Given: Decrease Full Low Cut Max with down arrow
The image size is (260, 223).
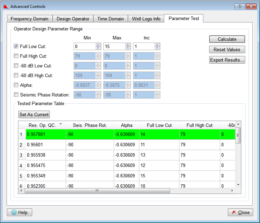Looking at the screenshot, I should click(128, 48).
